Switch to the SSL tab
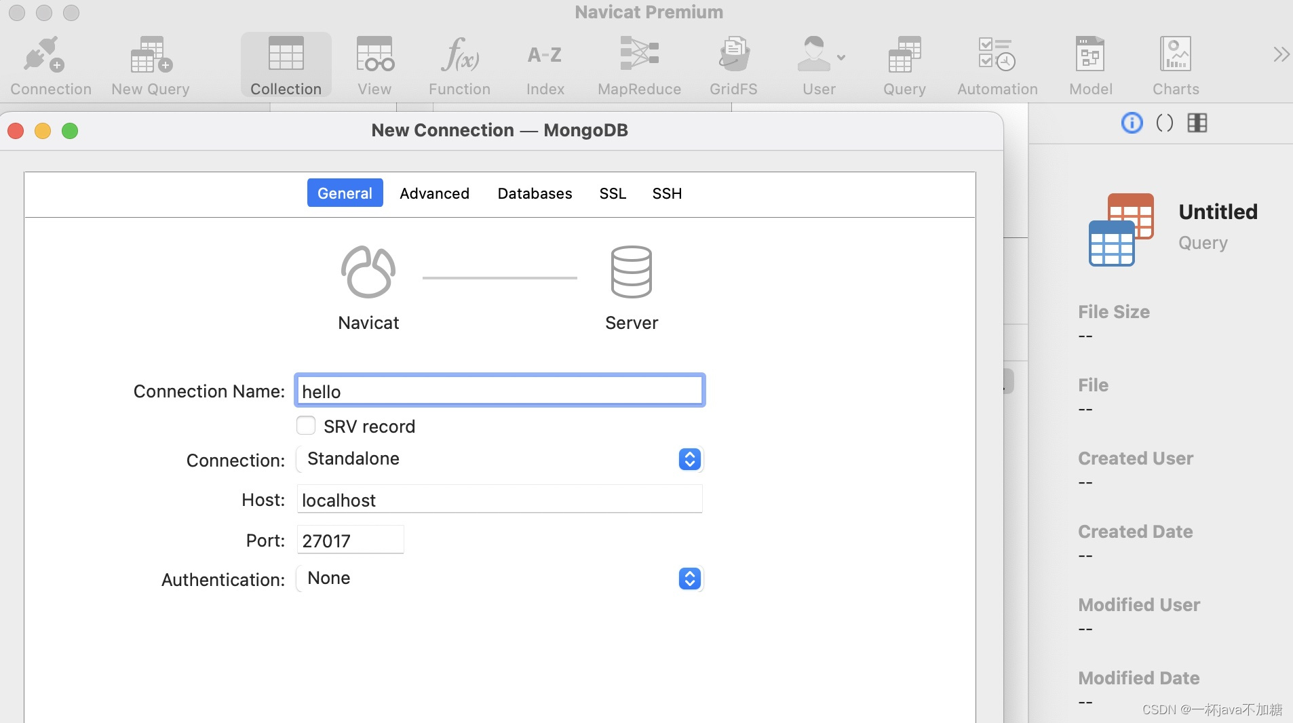Image resolution: width=1293 pixels, height=723 pixels. coord(613,193)
